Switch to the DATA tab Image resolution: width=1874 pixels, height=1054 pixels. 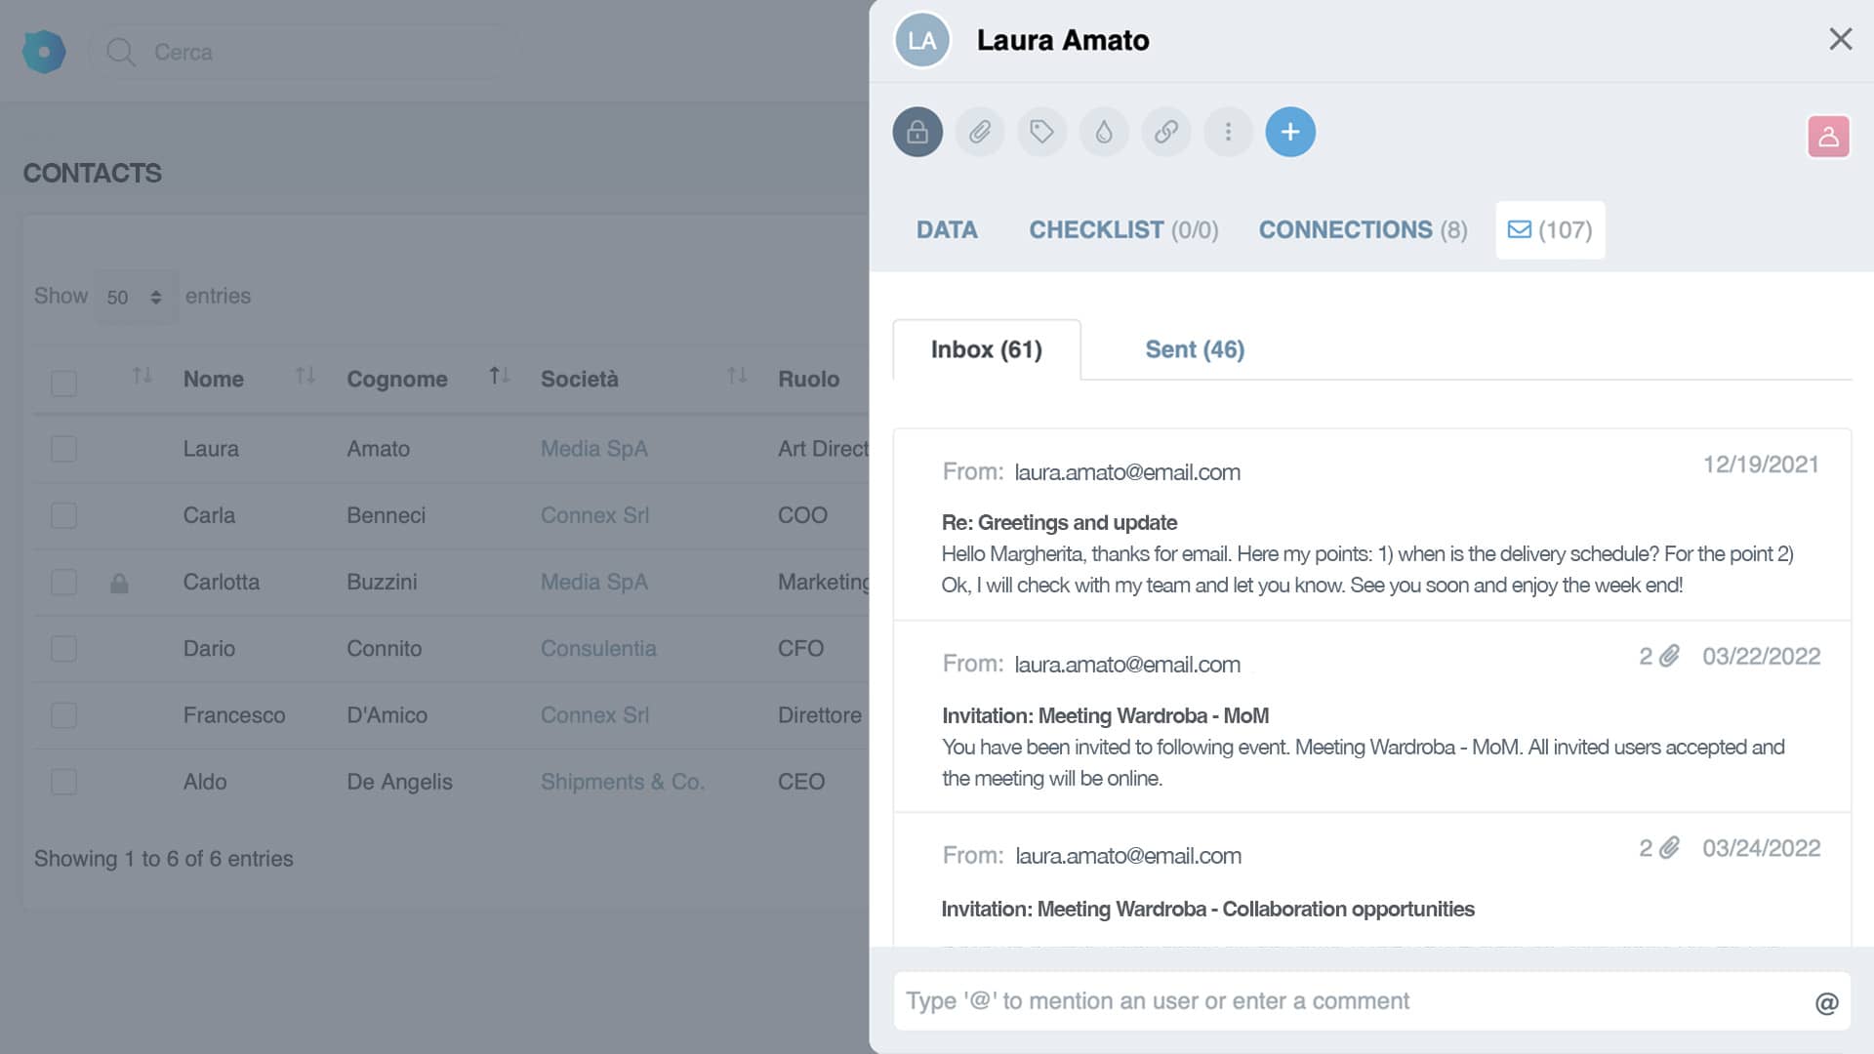point(947,229)
